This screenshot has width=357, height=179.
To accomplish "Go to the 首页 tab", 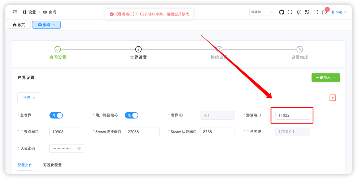I will 19,25.
